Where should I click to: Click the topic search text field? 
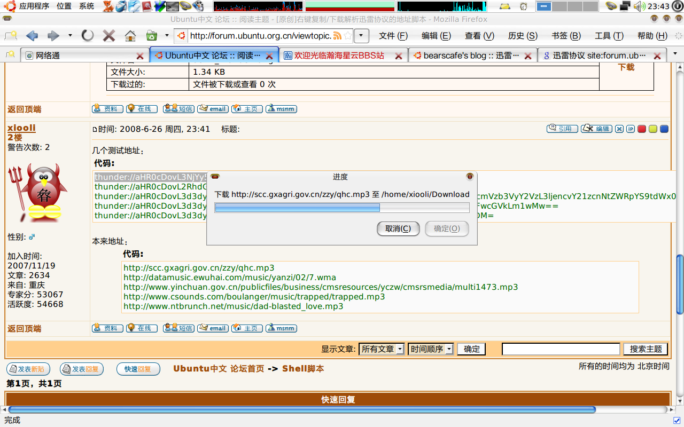(561, 349)
